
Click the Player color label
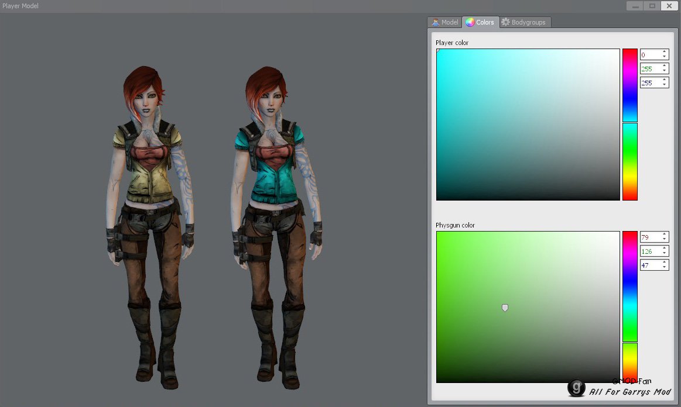click(x=452, y=43)
